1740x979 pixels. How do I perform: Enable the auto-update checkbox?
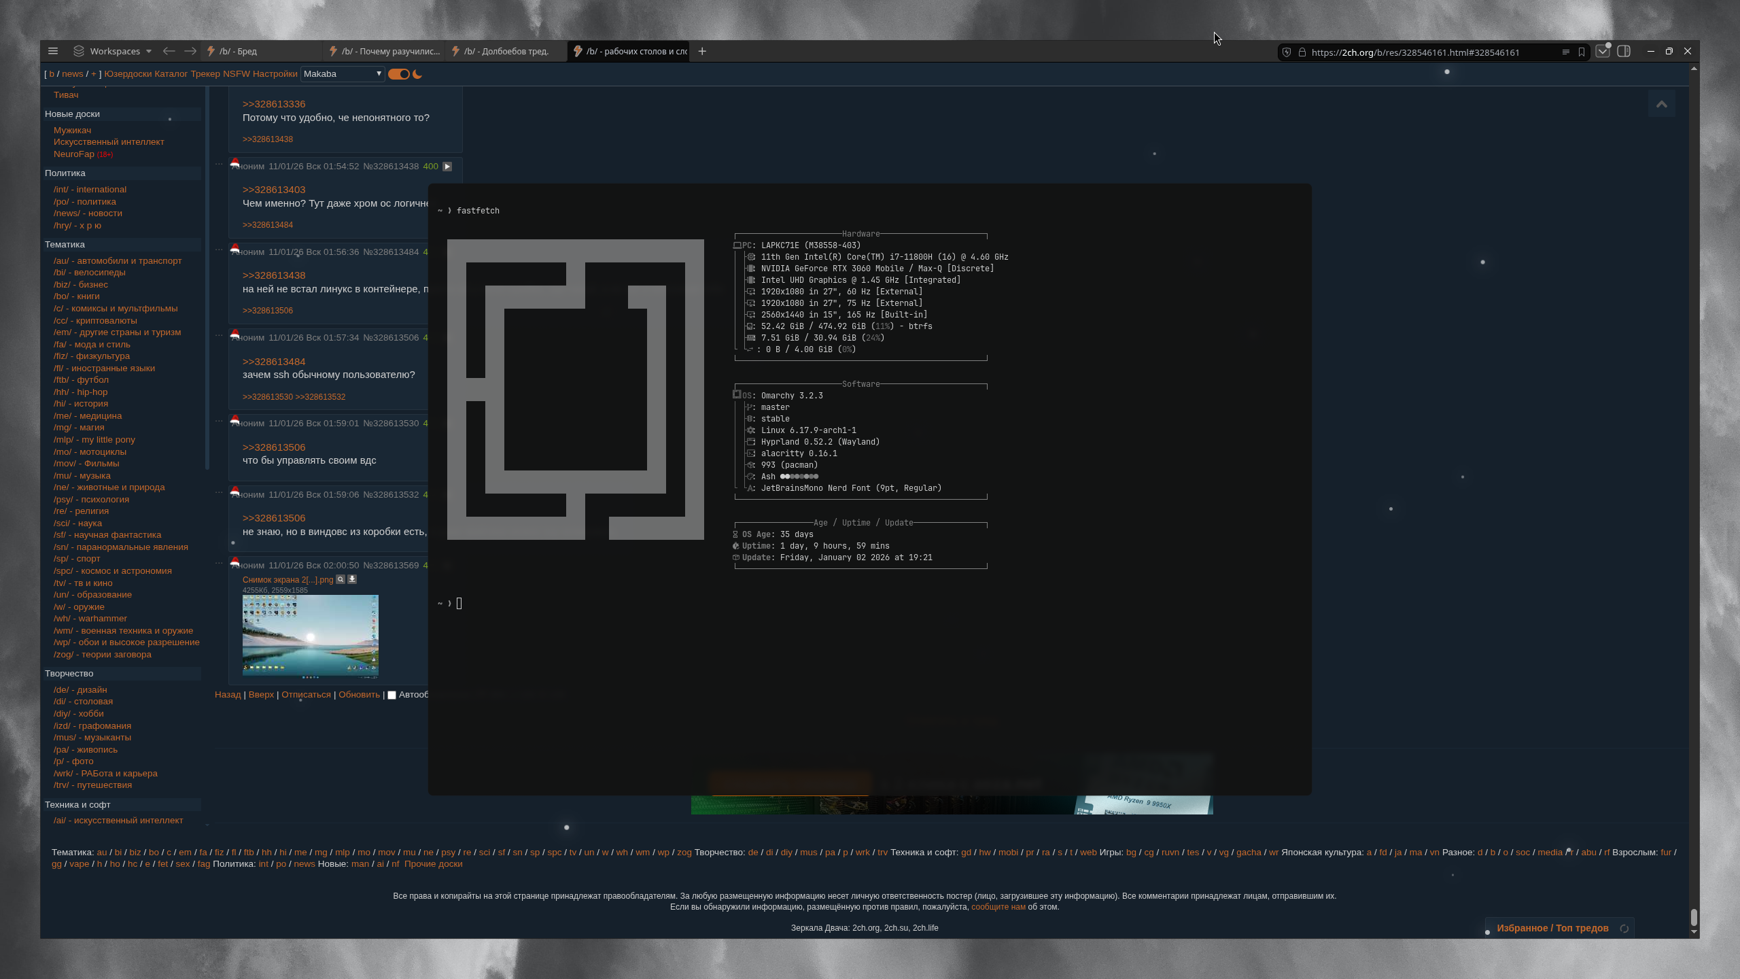pos(391,695)
